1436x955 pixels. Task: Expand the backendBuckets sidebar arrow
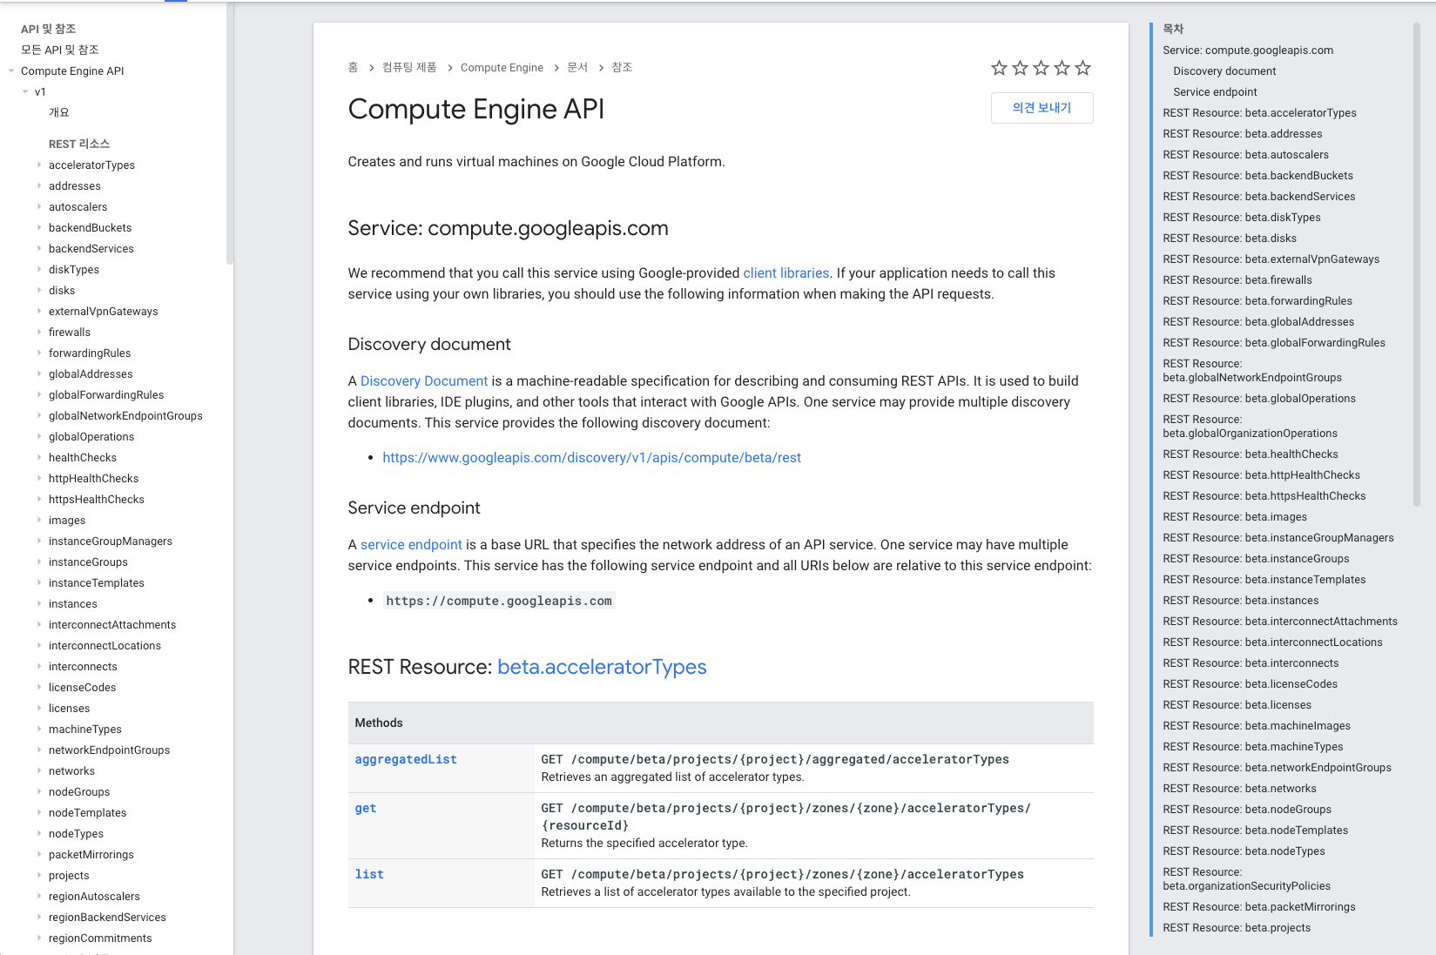point(39,227)
